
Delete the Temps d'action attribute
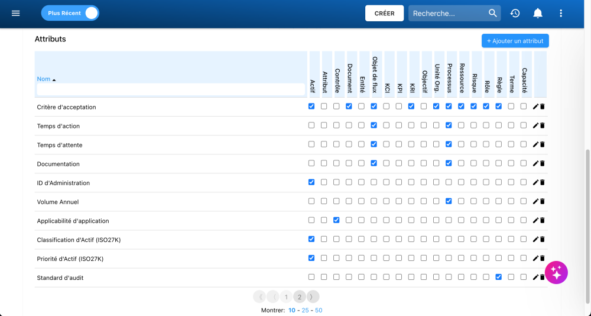(x=543, y=125)
